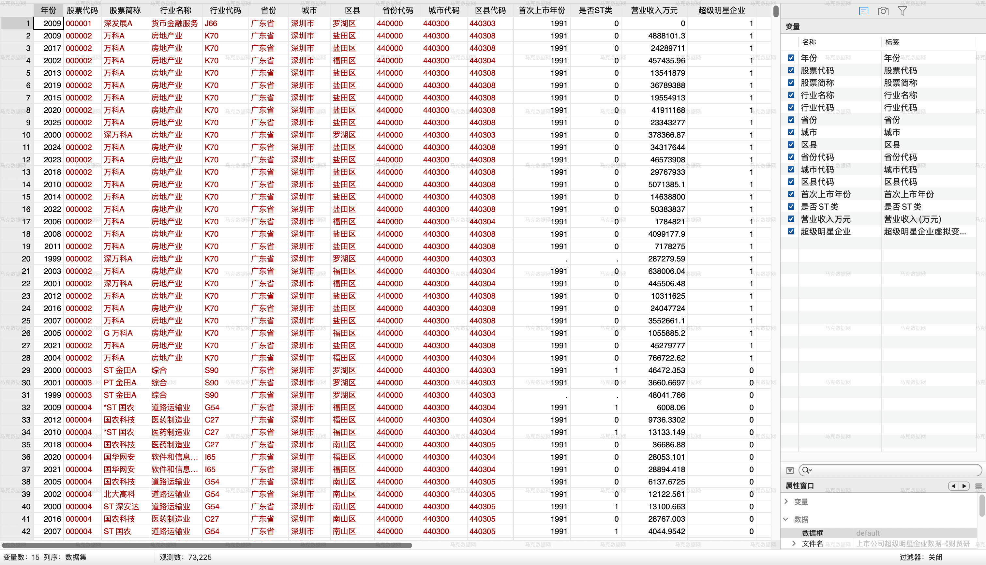Select the 股票简称 column header
Viewport: 986px width, 565px height.
click(x=125, y=10)
